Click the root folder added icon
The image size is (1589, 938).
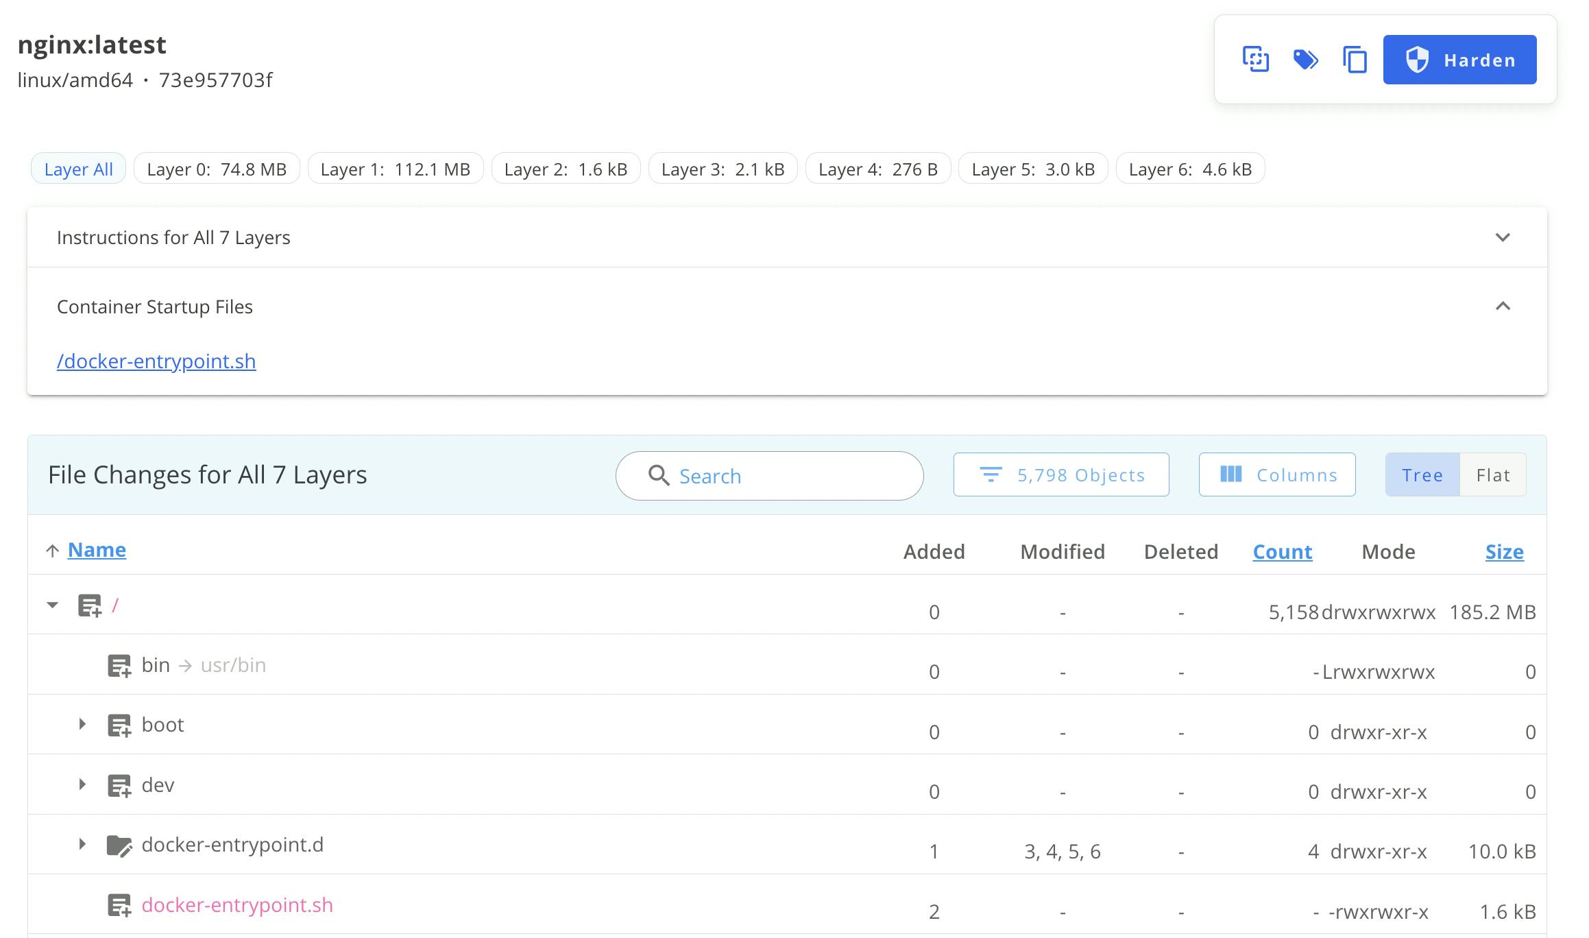point(90,605)
